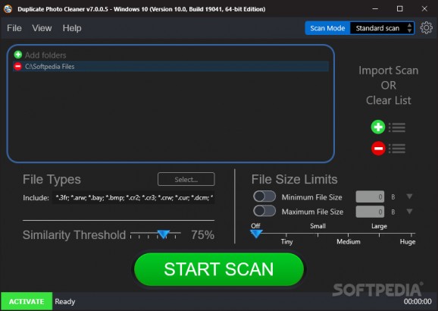
Task: Open the File menu
Action: click(14, 28)
